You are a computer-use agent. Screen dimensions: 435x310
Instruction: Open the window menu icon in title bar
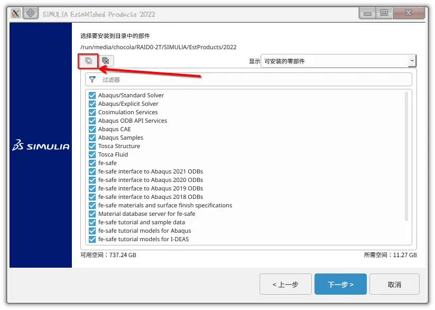[15, 13]
